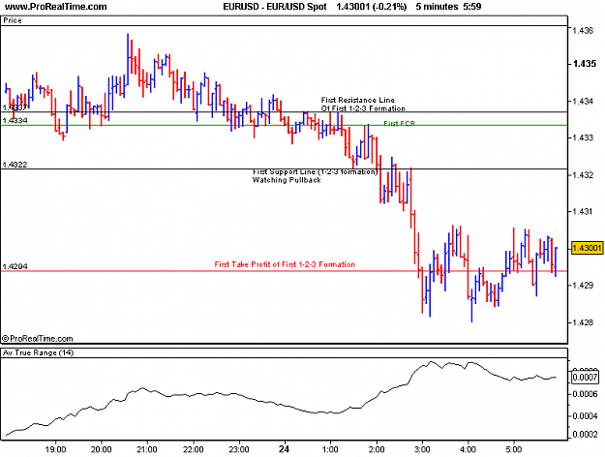Click the 3:00 time axis label
Viewport: 605px width, 457px height.
pos(422,449)
